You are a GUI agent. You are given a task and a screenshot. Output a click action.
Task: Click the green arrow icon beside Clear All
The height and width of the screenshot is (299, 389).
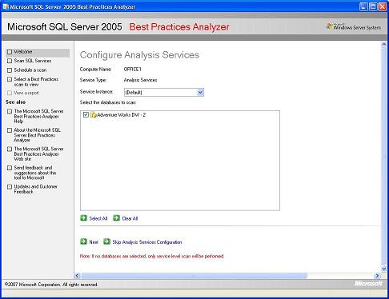click(116, 218)
